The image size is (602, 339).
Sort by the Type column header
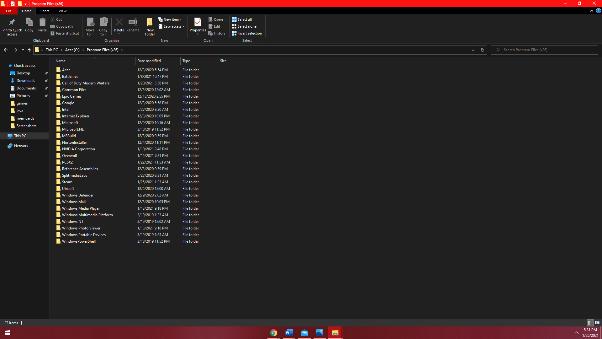199,61
